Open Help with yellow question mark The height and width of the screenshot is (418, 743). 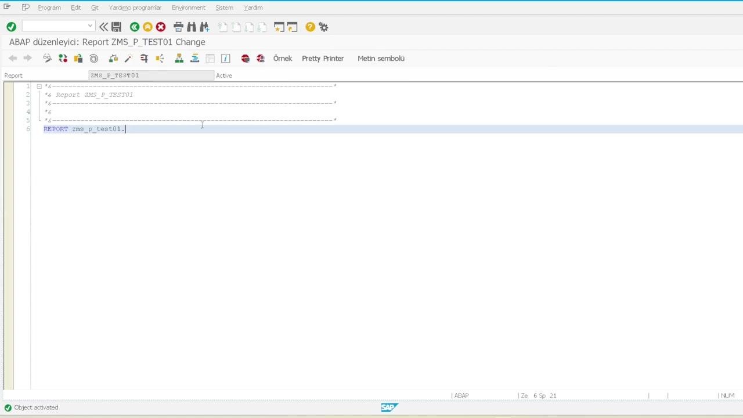pyautogui.click(x=310, y=27)
